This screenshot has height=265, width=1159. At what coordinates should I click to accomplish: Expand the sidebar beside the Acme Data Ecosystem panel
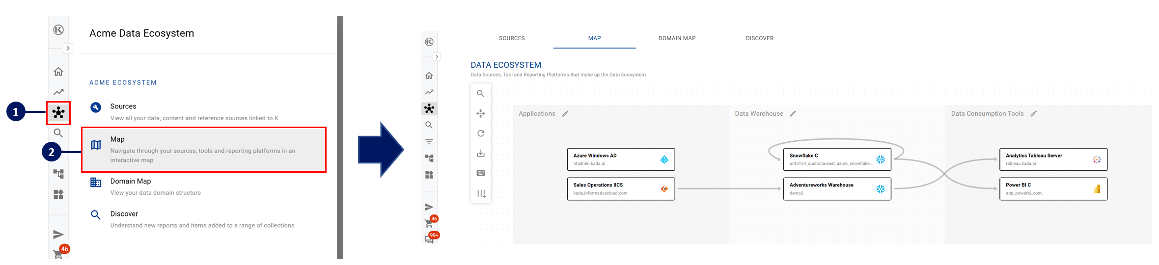(x=68, y=48)
